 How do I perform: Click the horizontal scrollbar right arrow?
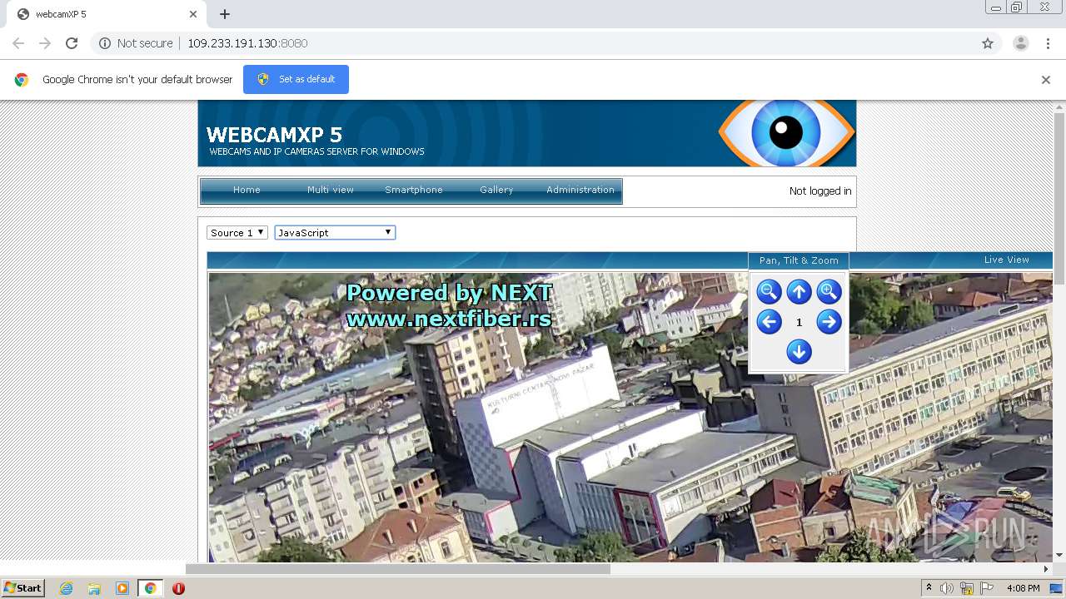click(x=1046, y=569)
